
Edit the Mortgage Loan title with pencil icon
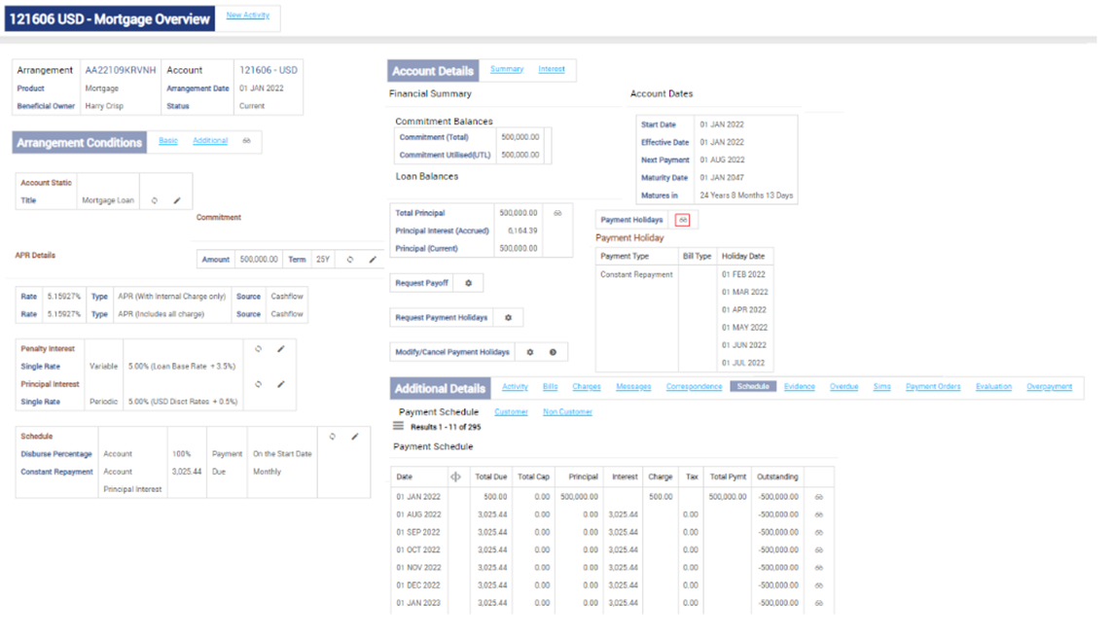177,200
